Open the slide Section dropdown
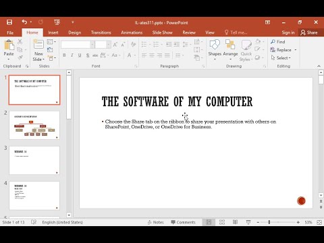 pyautogui.click(x=52, y=58)
